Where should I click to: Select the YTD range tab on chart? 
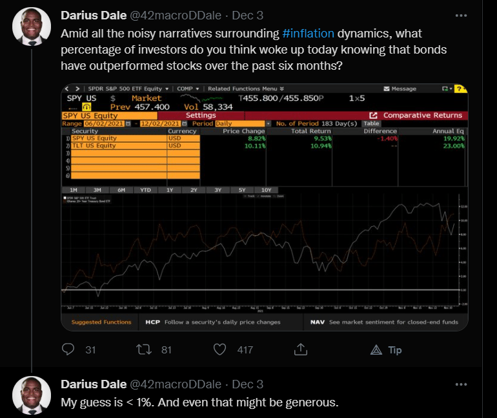coord(145,190)
